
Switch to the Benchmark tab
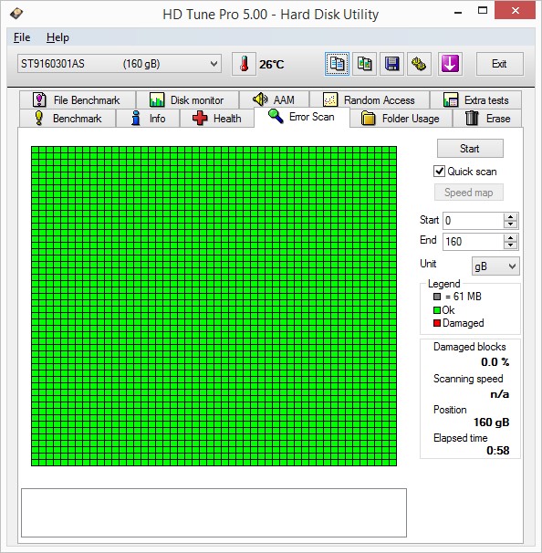tap(68, 118)
